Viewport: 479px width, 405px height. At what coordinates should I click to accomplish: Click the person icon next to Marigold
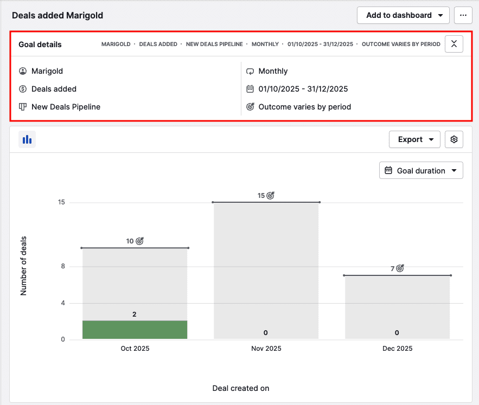point(23,71)
